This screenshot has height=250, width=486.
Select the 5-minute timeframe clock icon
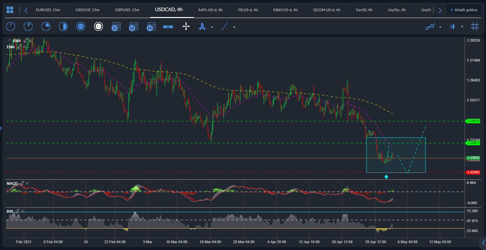(x=28, y=27)
